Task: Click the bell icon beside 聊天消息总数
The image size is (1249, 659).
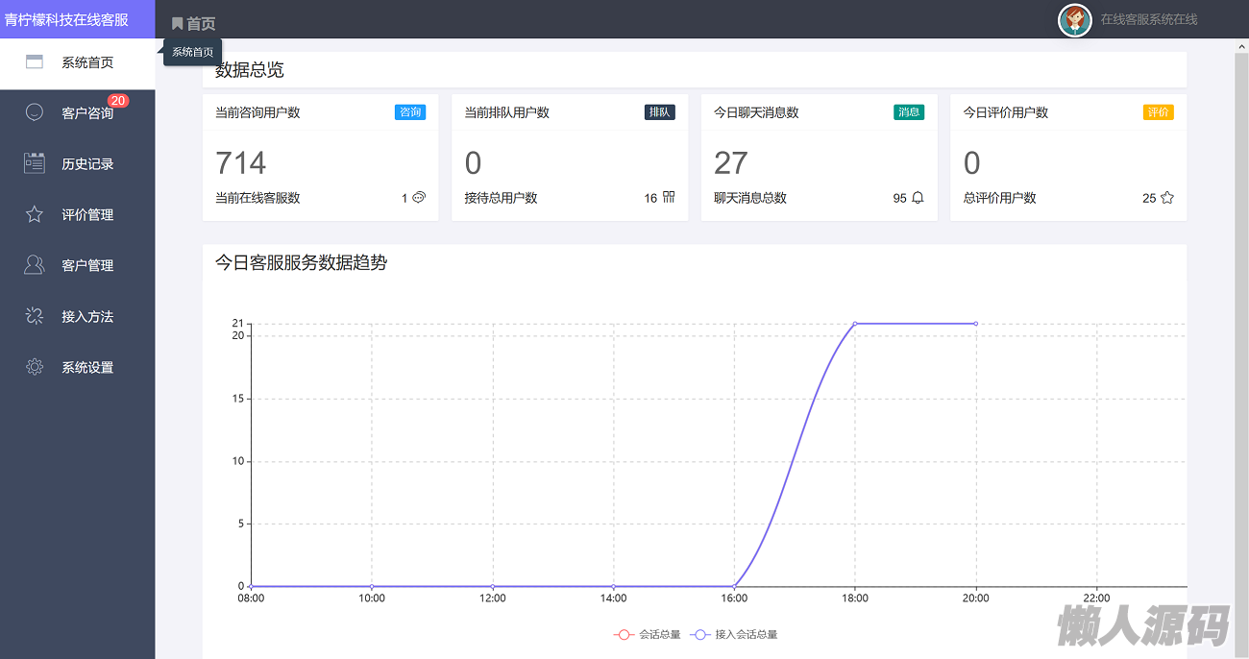Action: pyautogui.click(x=918, y=198)
